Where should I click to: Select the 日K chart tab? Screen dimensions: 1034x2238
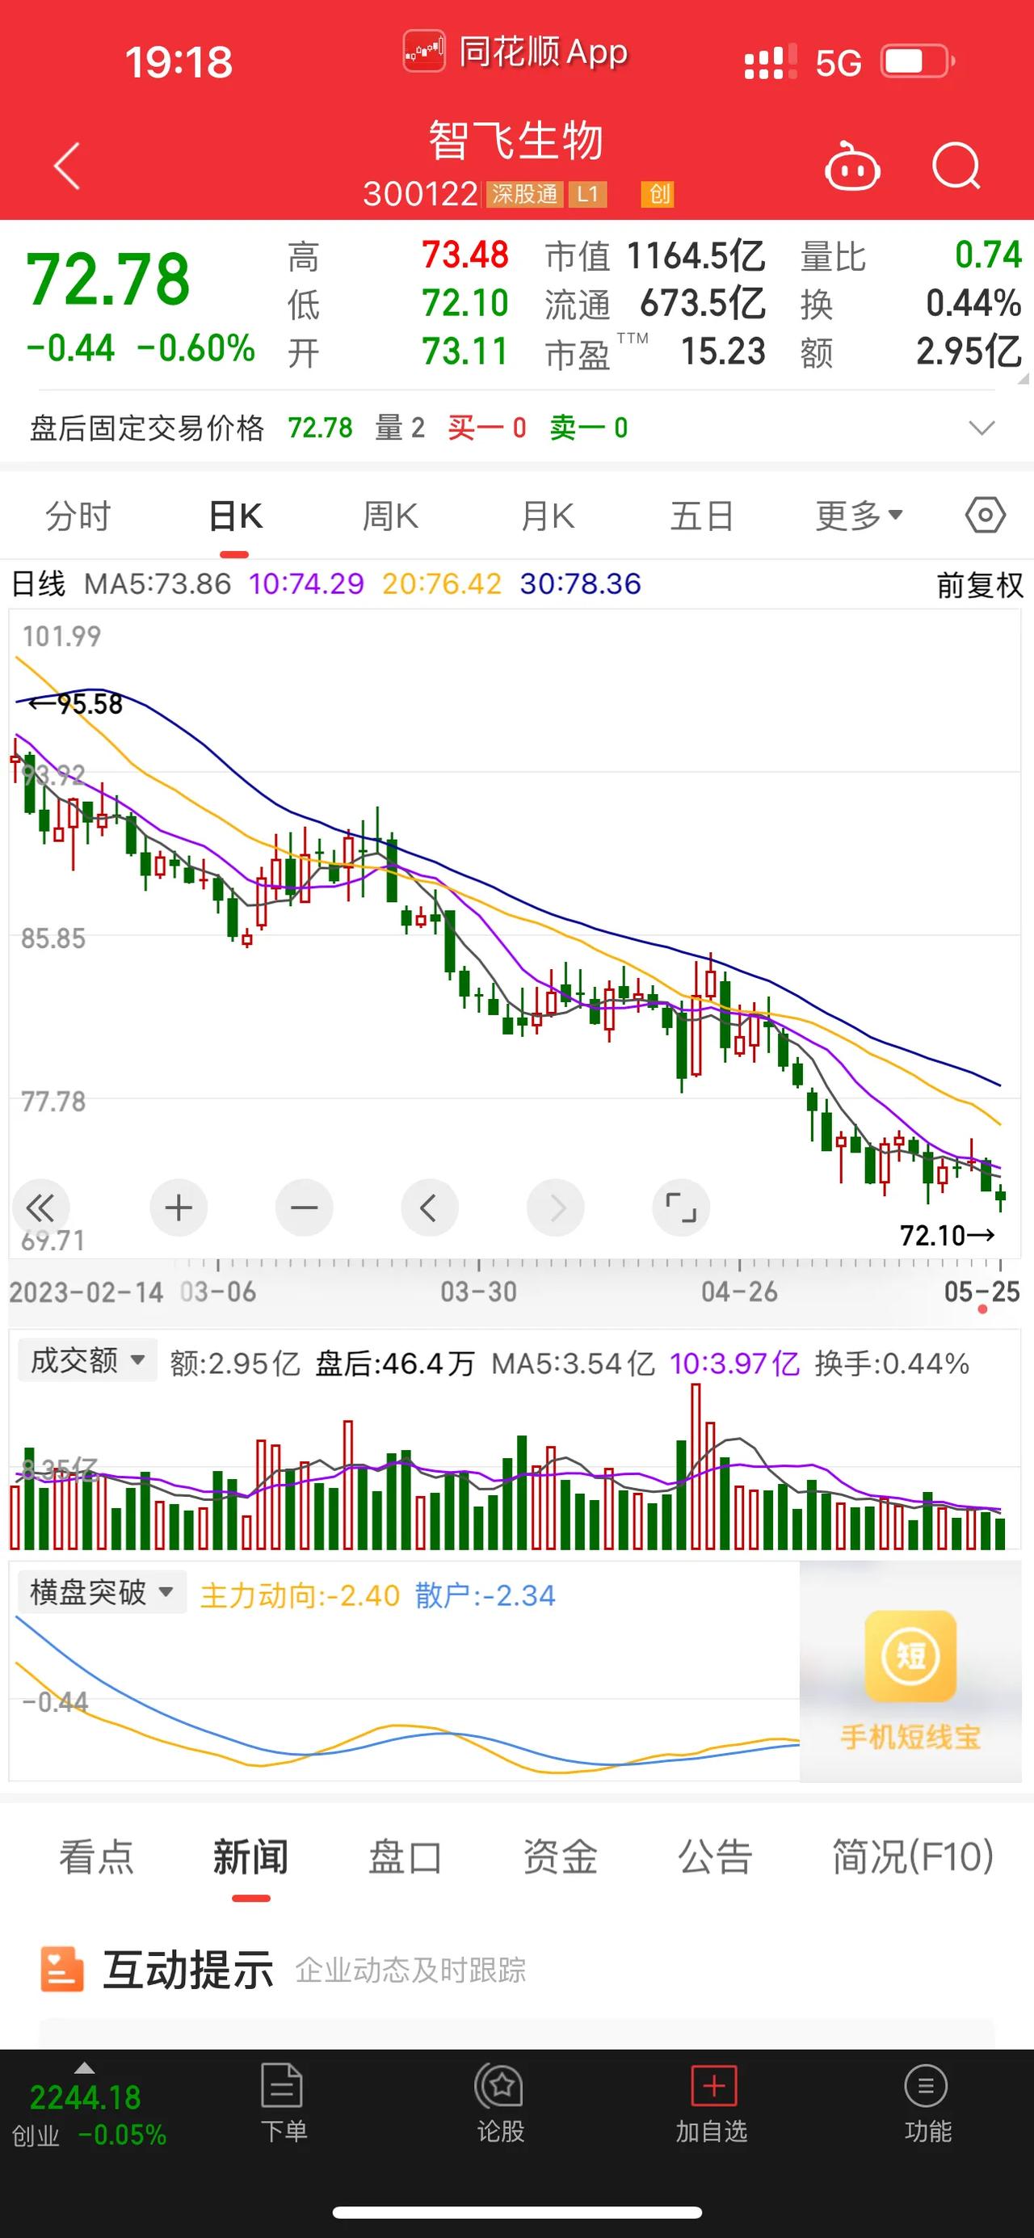click(234, 516)
